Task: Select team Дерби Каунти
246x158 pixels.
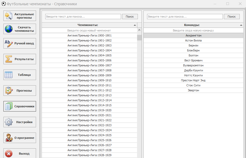Action: pyautogui.click(x=193, y=70)
